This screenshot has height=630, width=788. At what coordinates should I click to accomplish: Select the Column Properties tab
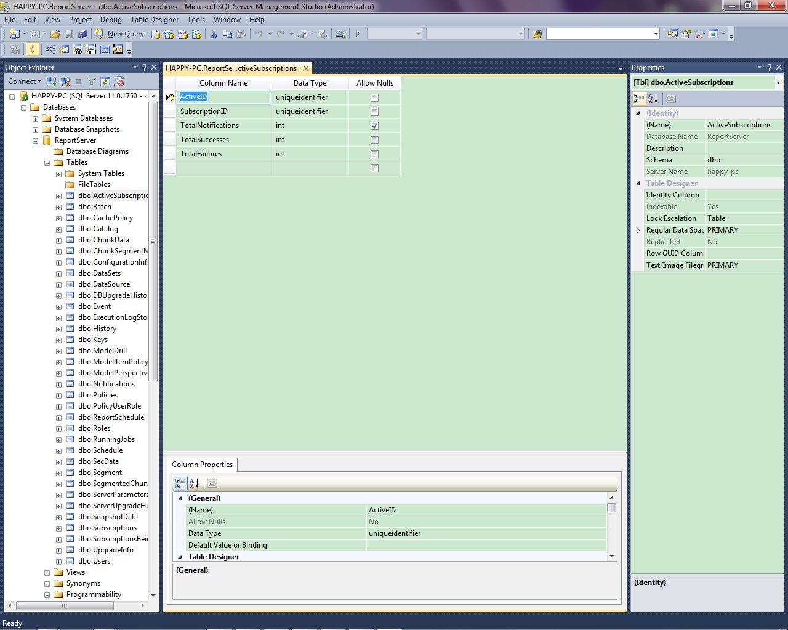[x=202, y=465]
